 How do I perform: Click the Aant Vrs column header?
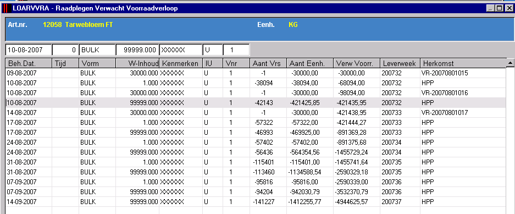click(x=268, y=63)
